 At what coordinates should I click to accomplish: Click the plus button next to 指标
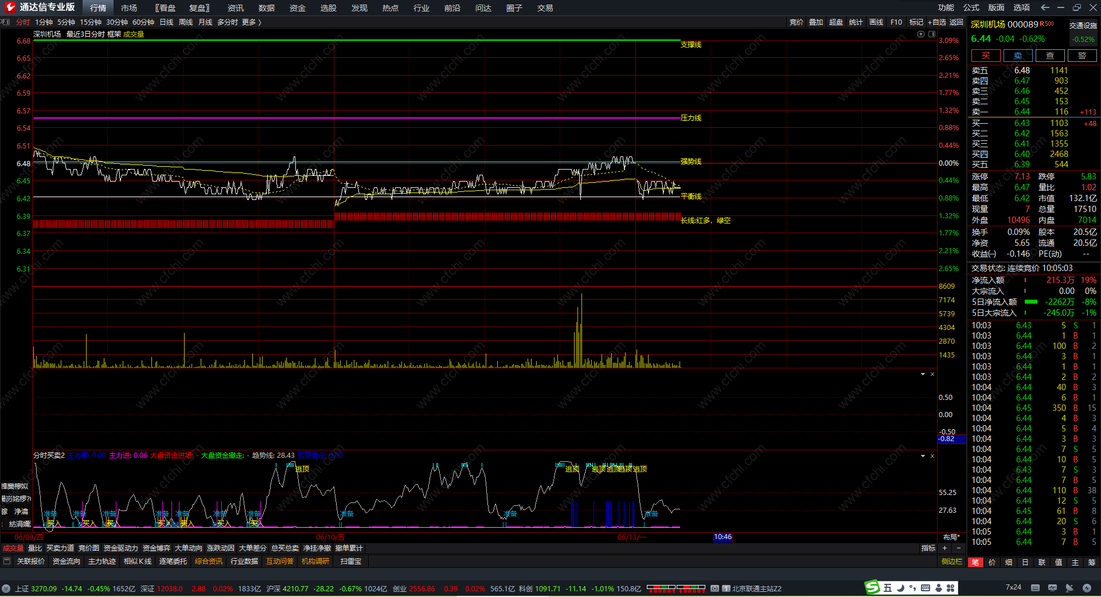944,548
